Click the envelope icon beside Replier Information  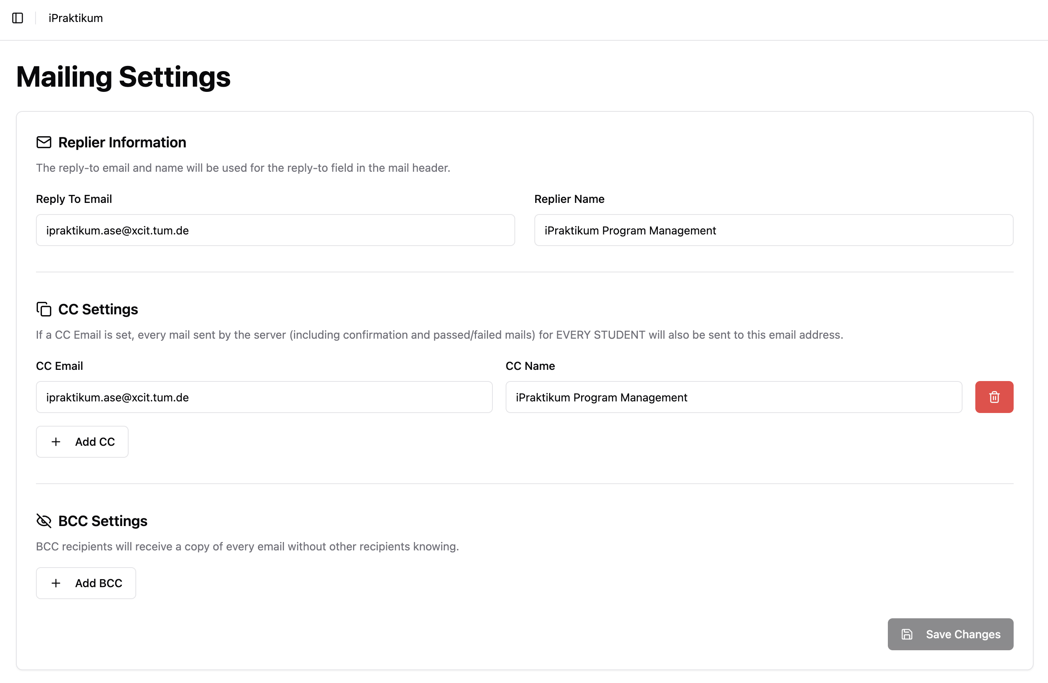tap(44, 142)
